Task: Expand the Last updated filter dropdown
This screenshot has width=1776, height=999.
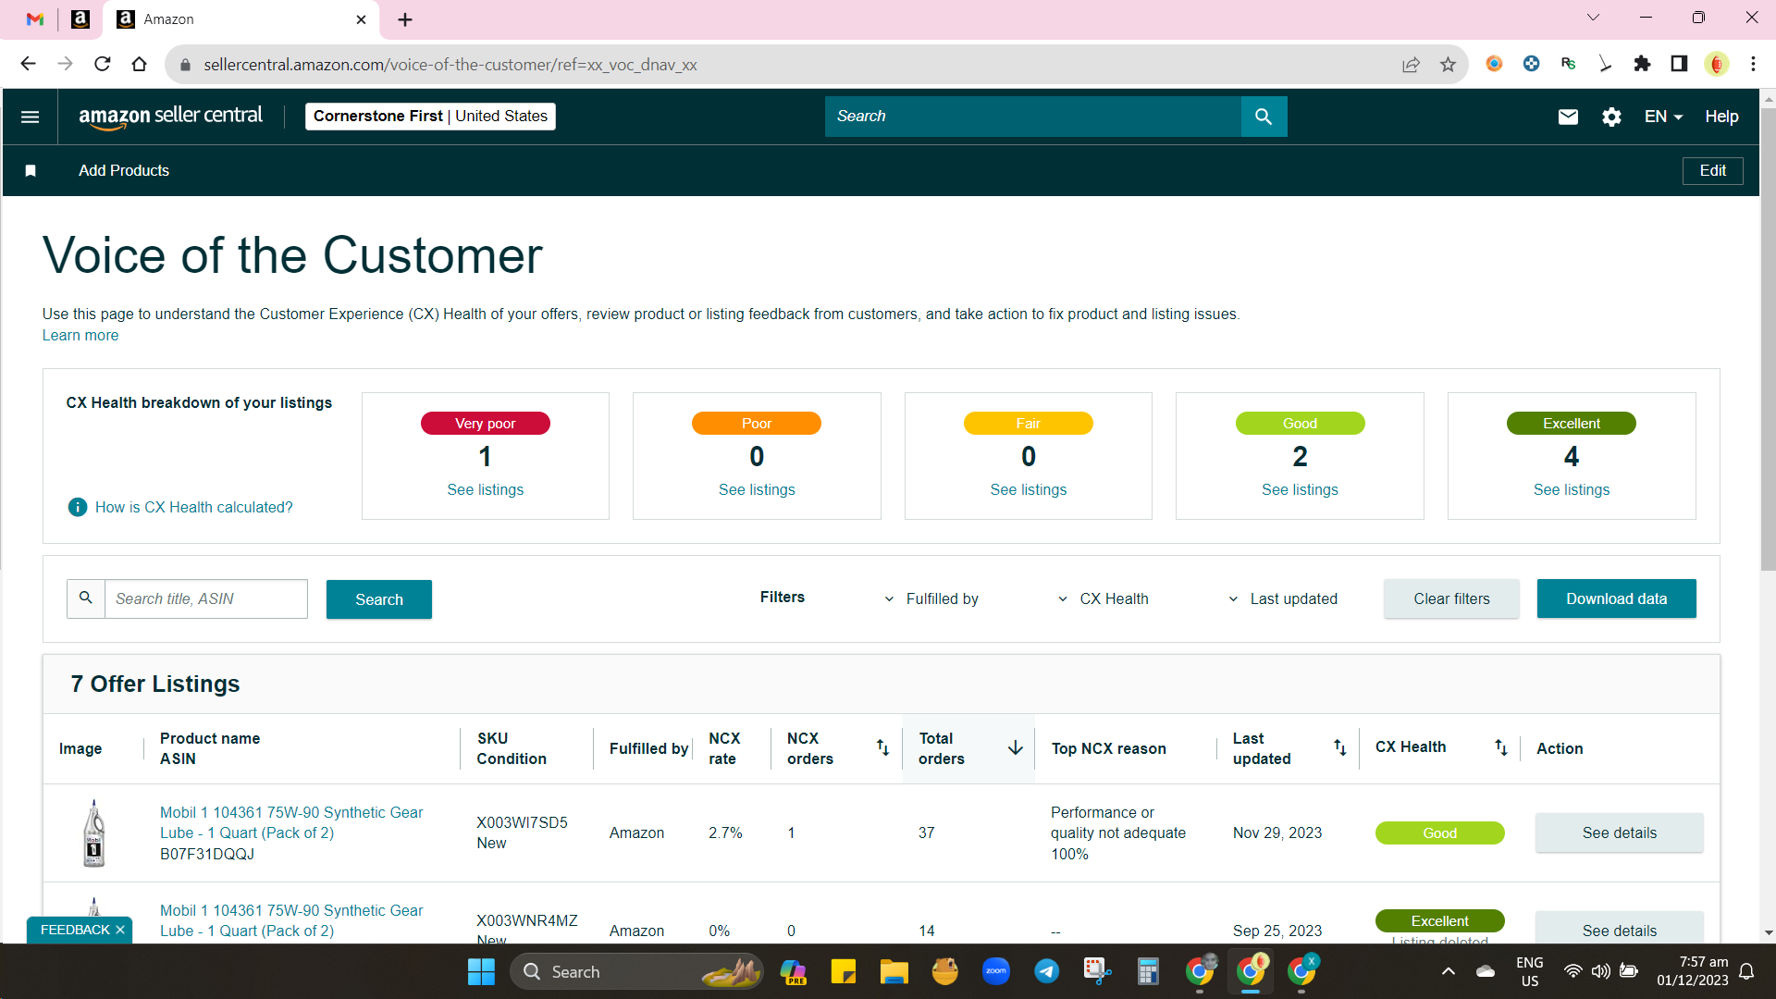Action: 1283,598
